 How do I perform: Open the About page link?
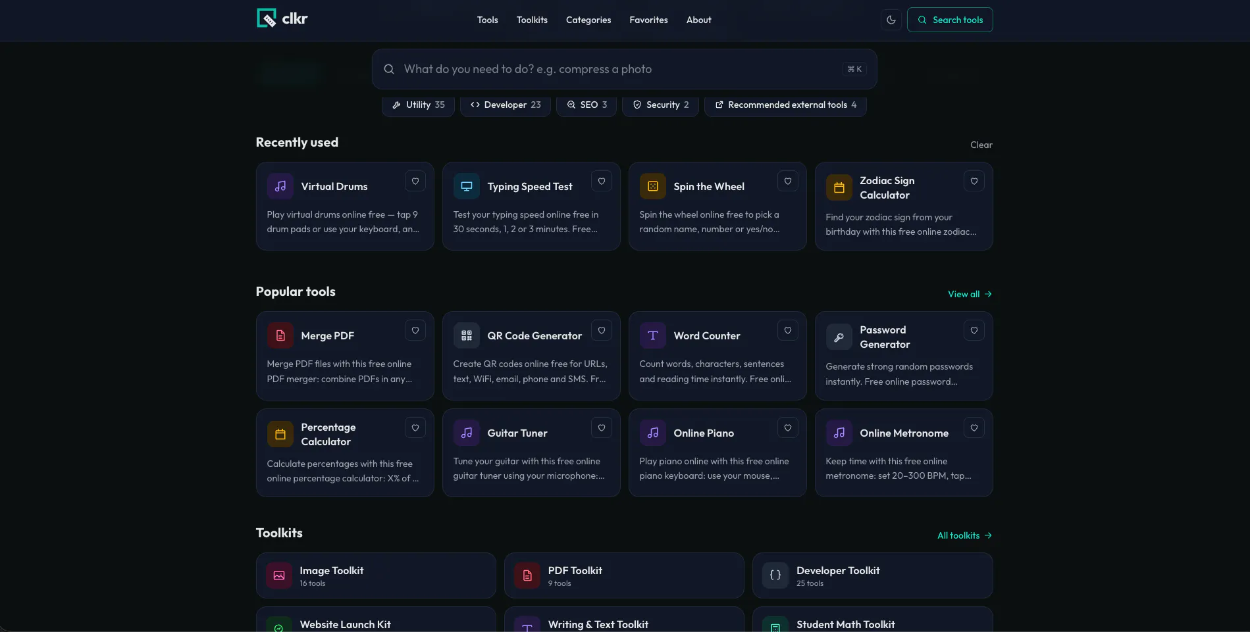(x=698, y=20)
